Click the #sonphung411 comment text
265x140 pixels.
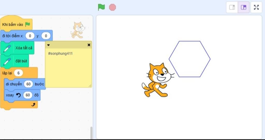60,54
